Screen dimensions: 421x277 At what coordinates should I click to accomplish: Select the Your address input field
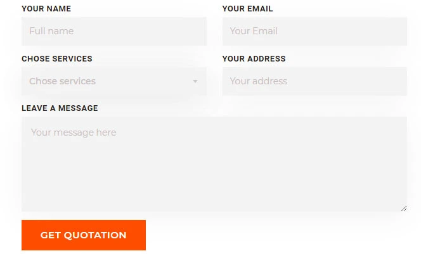[314, 81]
